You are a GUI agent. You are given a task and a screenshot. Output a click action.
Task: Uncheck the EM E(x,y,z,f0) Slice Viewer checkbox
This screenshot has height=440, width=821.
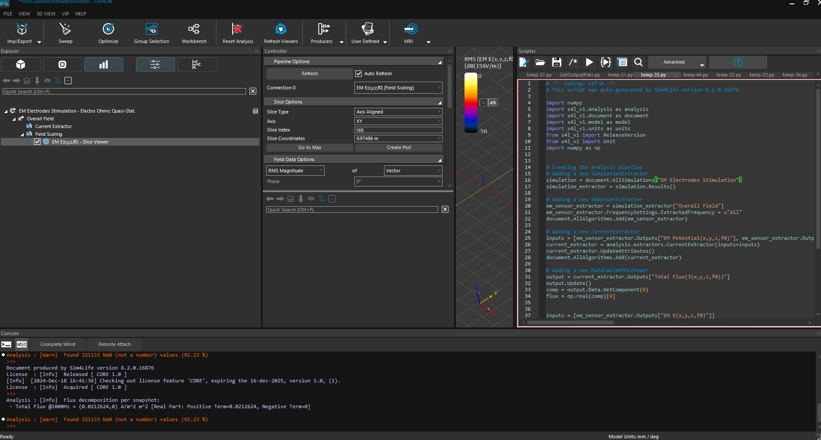pyautogui.click(x=37, y=142)
